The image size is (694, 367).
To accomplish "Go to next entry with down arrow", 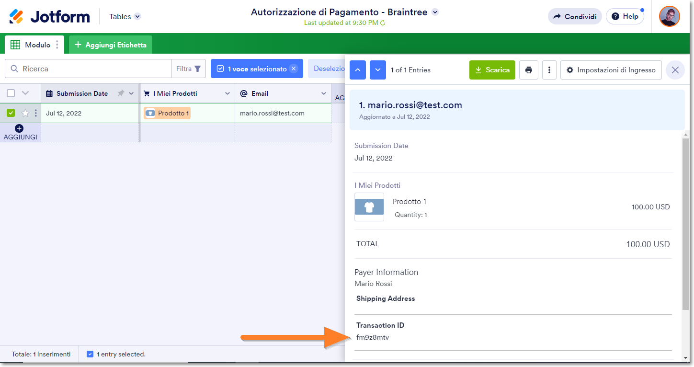I will (378, 70).
